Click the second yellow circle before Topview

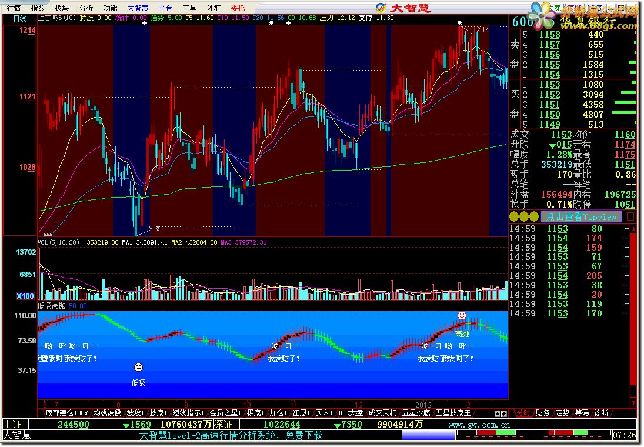click(x=524, y=216)
